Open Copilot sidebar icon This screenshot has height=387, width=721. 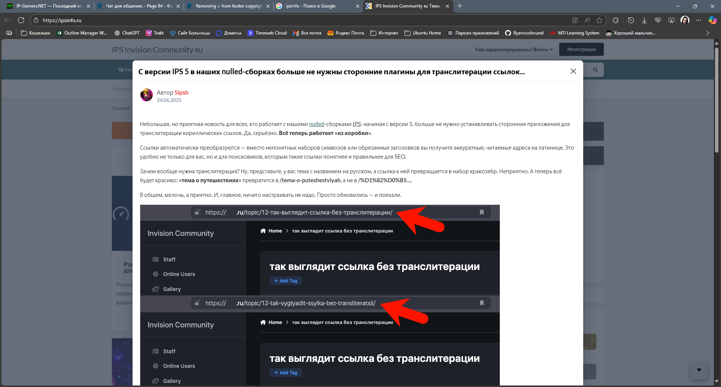712,20
